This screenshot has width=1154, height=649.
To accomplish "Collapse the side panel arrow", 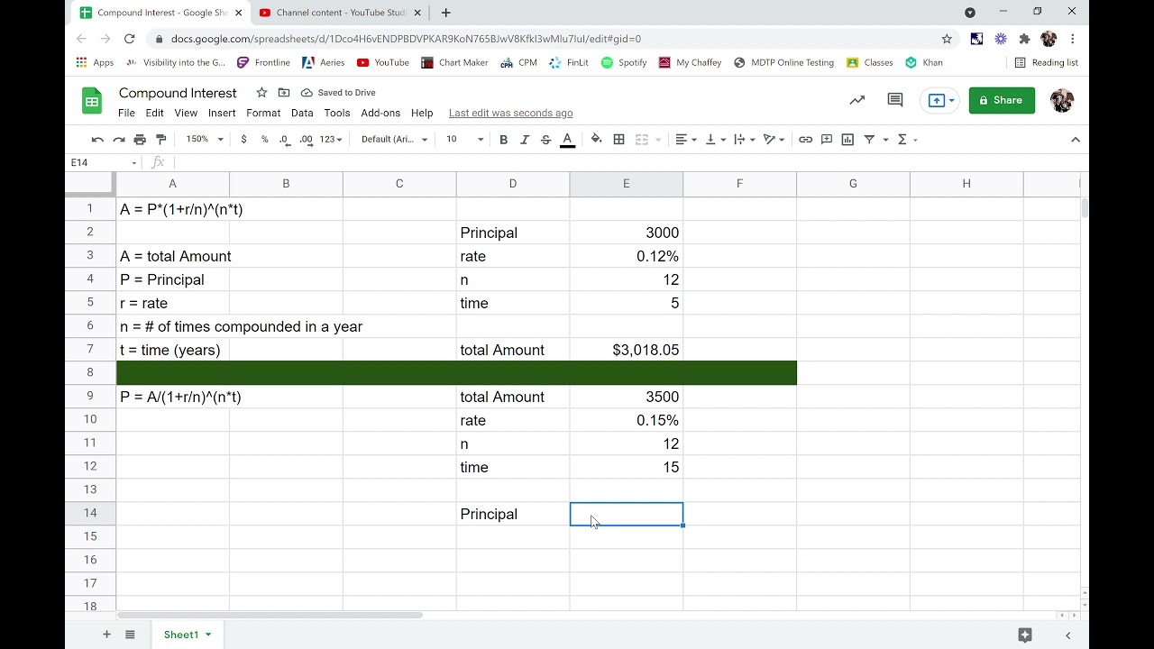I will (x=1068, y=635).
